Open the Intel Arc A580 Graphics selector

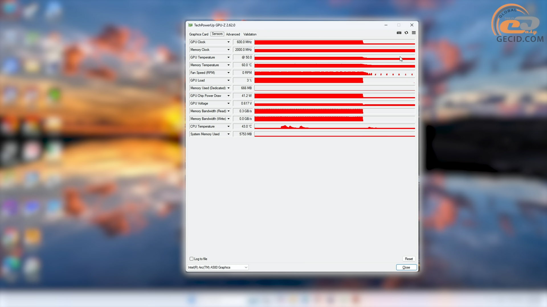pos(218,267)
